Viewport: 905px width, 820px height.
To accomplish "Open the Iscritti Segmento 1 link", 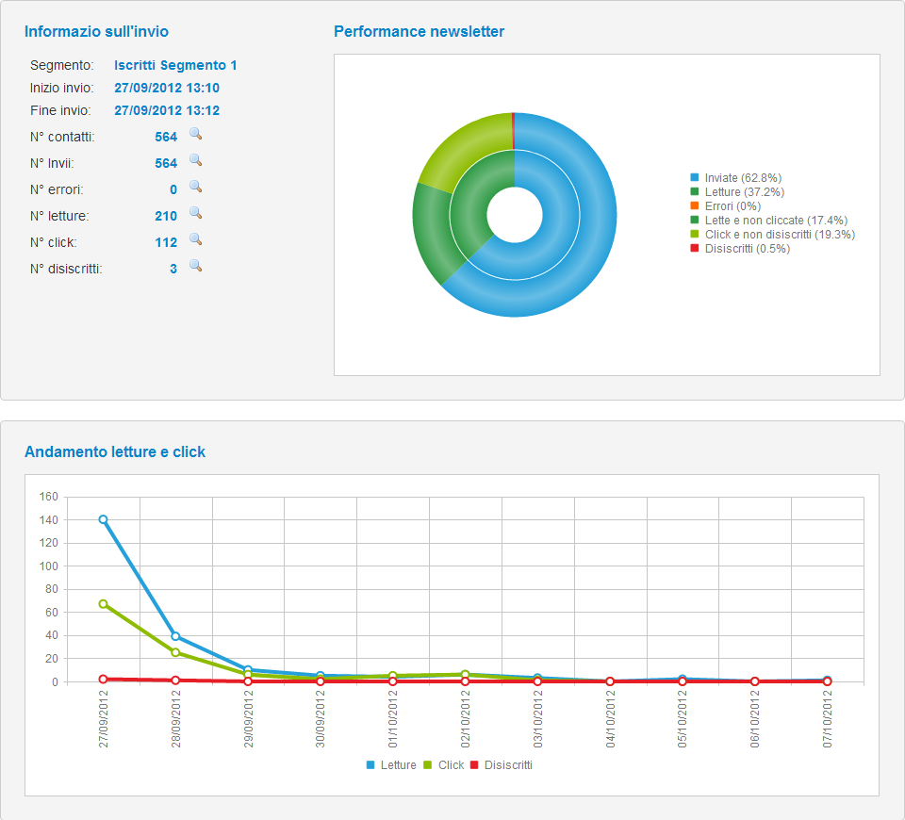I will 175,65.
